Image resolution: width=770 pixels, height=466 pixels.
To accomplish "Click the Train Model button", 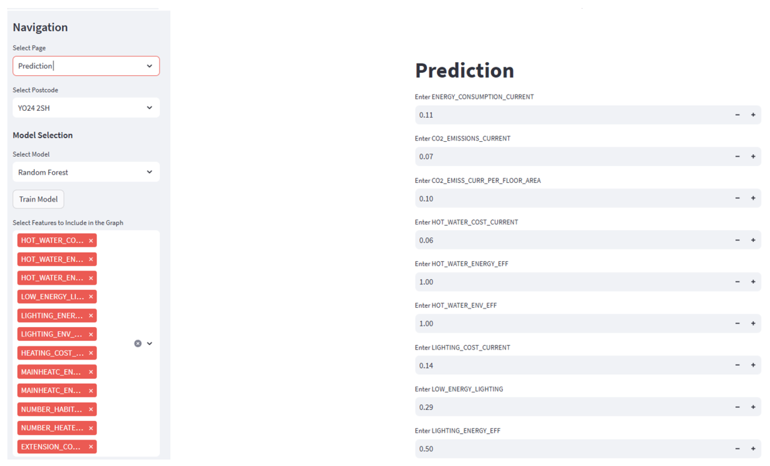I will [39, 199].
